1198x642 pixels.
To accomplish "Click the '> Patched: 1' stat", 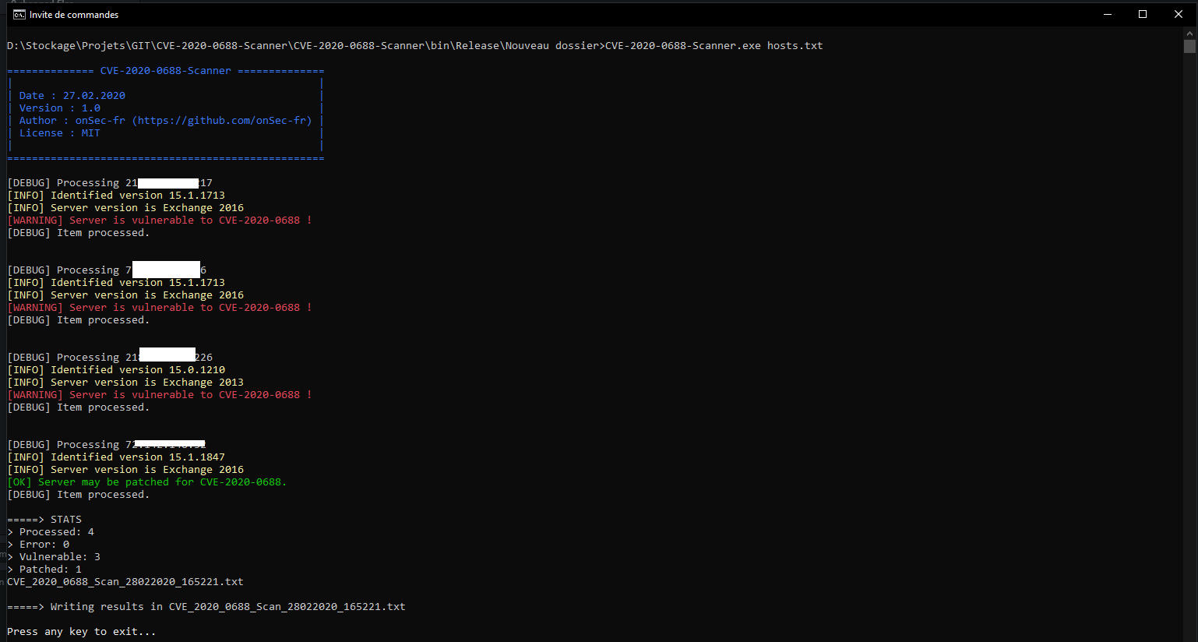I will coord(44,570).
